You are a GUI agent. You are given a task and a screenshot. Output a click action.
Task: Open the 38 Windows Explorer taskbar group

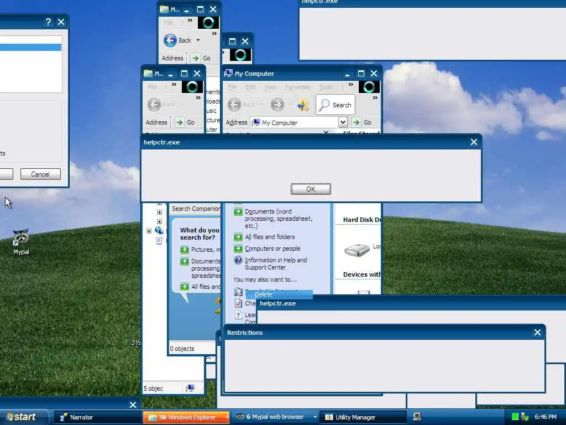tap(186, 417)
